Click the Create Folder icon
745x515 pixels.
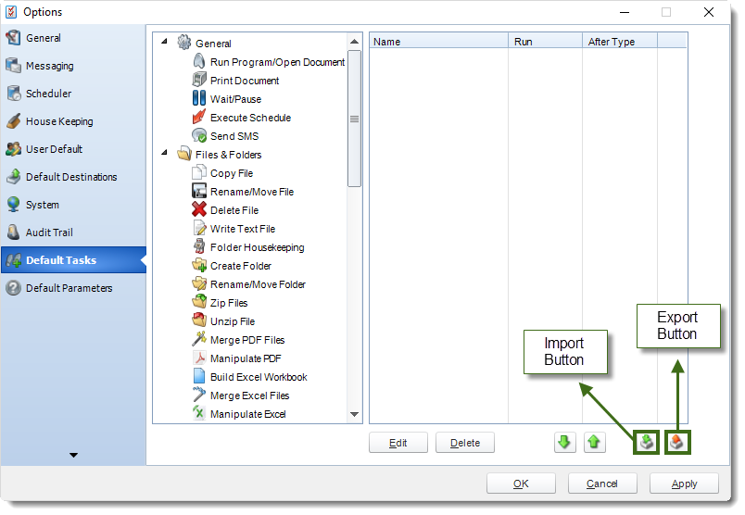(199, 265)
